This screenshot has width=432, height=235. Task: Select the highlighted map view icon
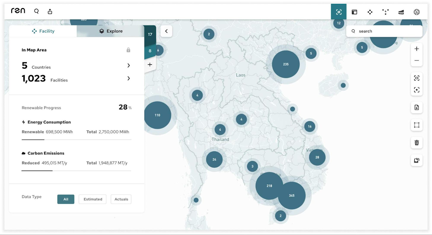click(x=339, y=12)
